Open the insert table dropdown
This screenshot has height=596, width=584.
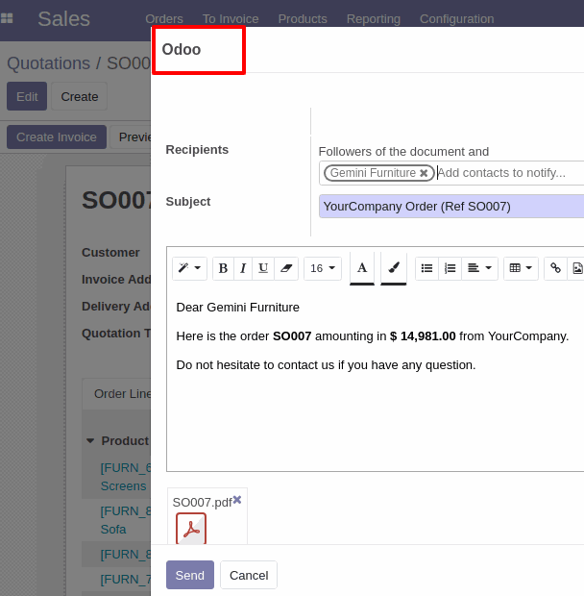pos(521,268)
